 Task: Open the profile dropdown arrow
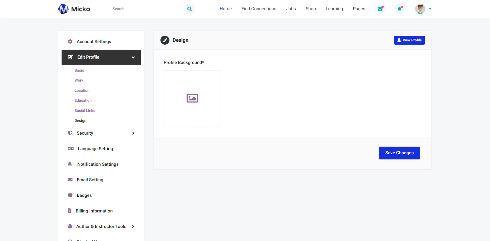pos(430,9)
